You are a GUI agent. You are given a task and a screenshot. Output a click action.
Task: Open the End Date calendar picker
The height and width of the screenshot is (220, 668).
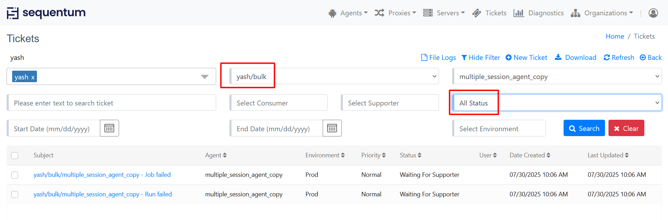[332, 128]
